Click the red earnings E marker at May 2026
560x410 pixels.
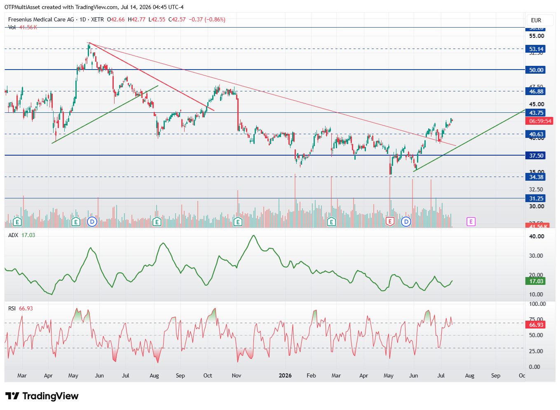point(390,222)
